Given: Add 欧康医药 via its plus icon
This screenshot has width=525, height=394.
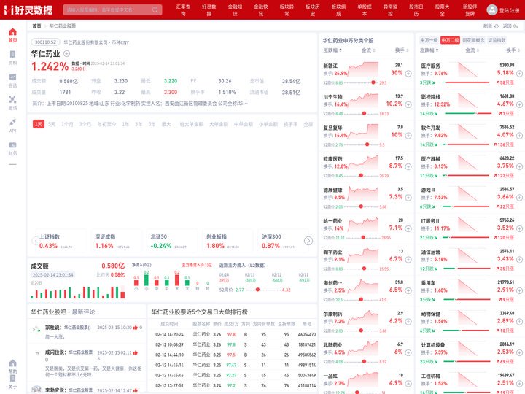Looking at the screenshot, I should tap(408, 166).
